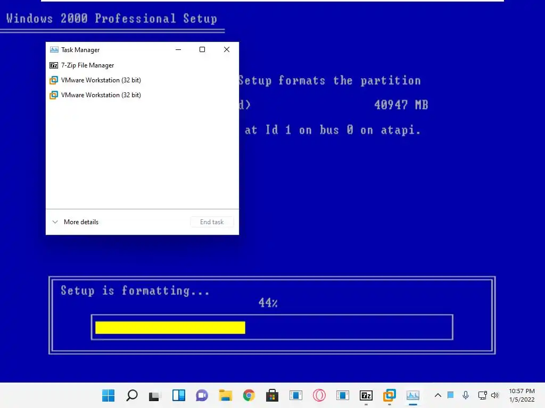Open the Teams Chat taskbar icon
This screenshot has height=408, width=545.
click(202, 395)
